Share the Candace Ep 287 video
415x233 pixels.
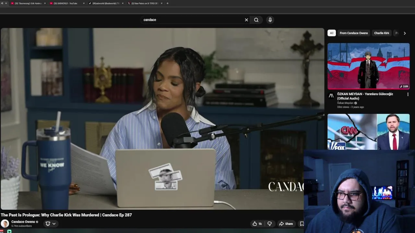[x=286, y=224]
